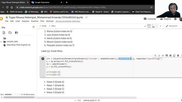
Task: Add comment to cell icon
Action: 167,56
